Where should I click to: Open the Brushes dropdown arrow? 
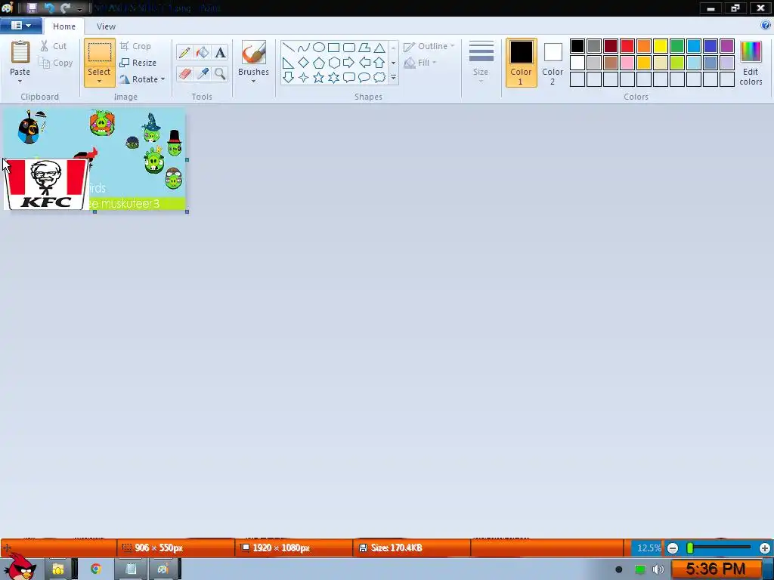tap(253, 82)
